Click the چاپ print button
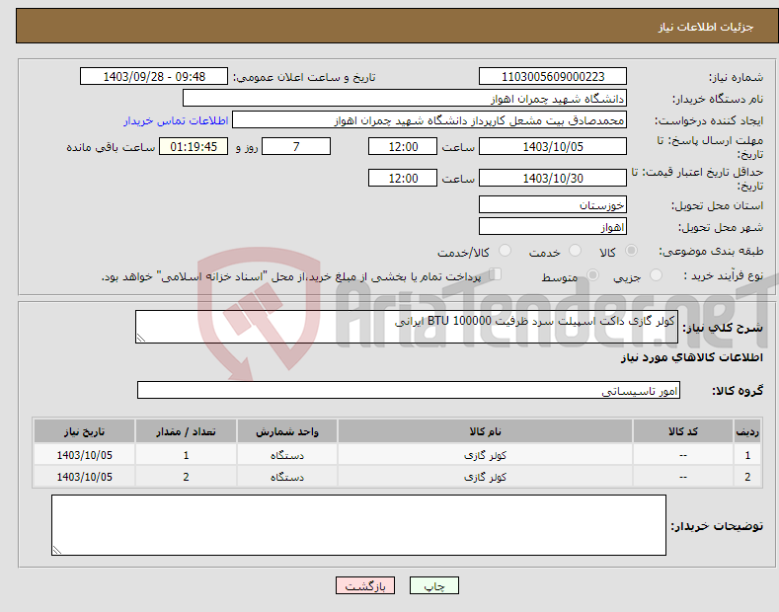 coord(434,586)
